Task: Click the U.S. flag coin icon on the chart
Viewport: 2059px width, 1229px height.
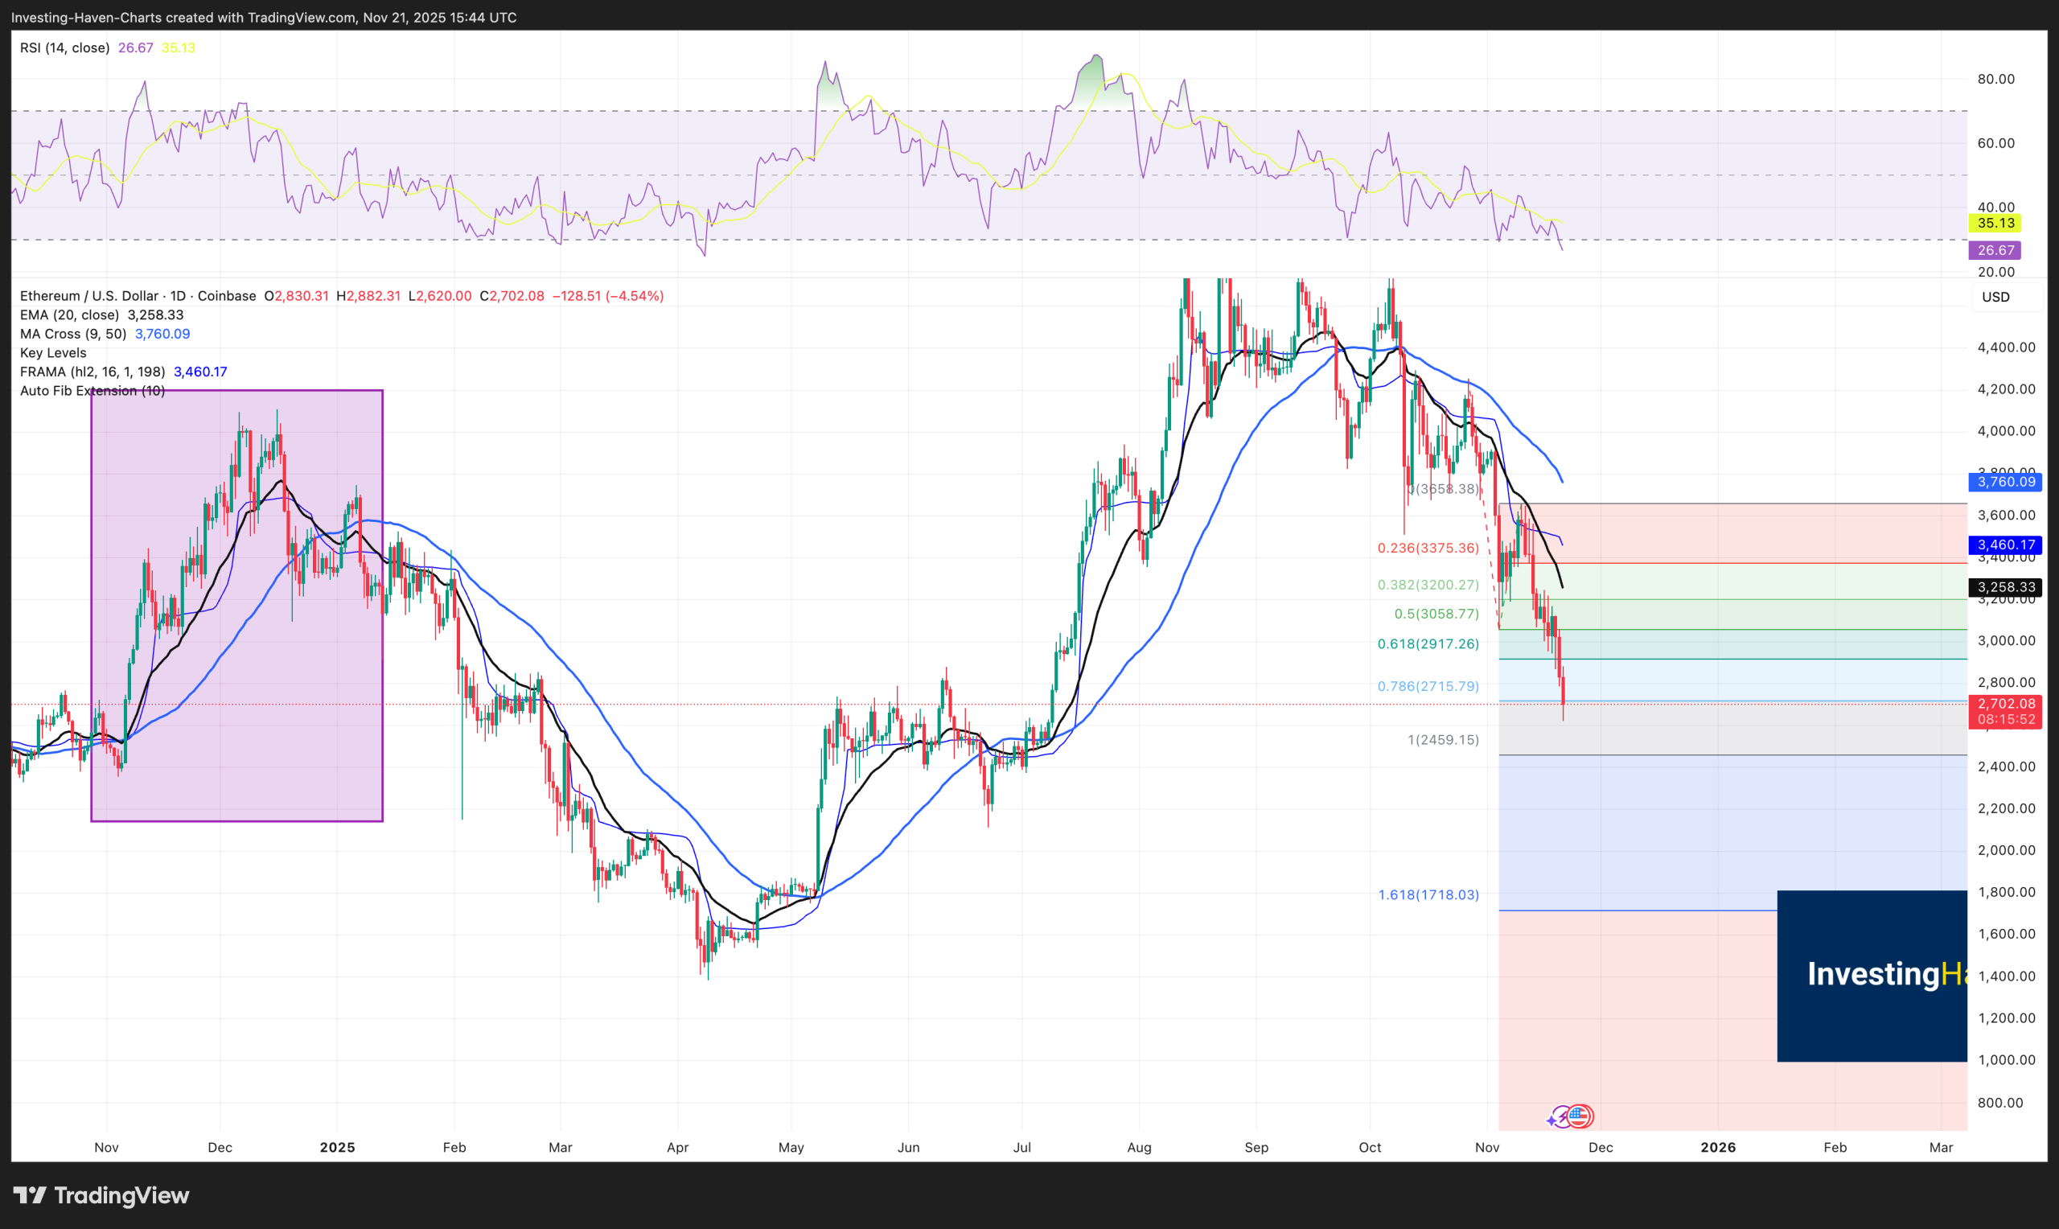Action: 1580,1118
